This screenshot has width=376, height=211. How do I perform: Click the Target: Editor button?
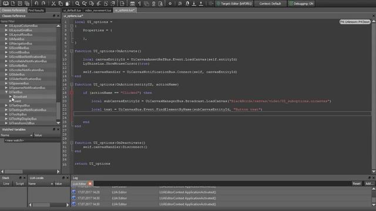coord(234,4)
